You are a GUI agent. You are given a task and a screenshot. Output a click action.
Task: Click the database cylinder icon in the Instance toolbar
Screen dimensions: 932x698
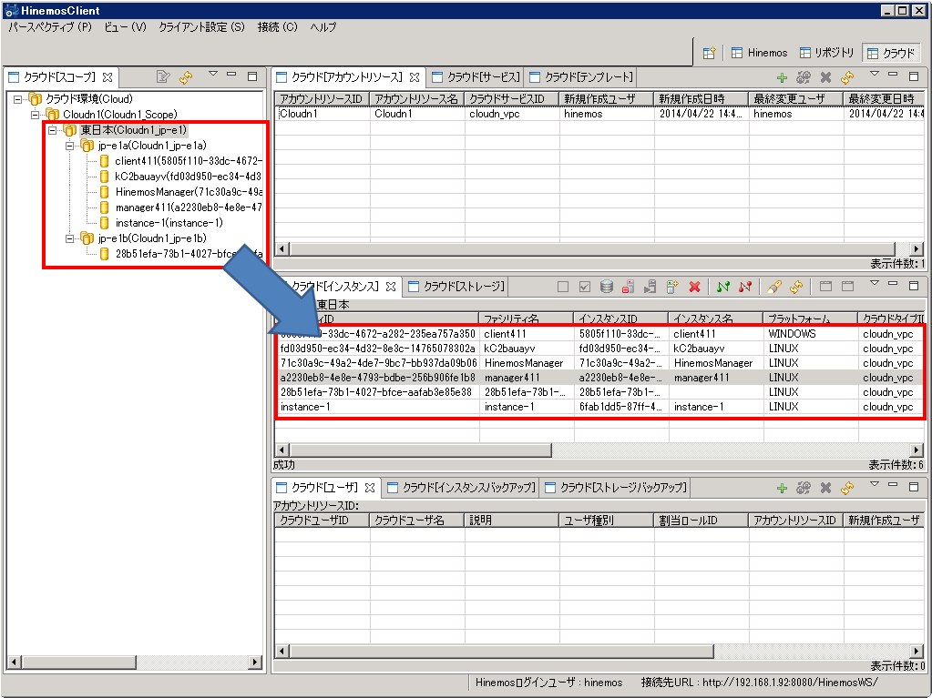606,287
